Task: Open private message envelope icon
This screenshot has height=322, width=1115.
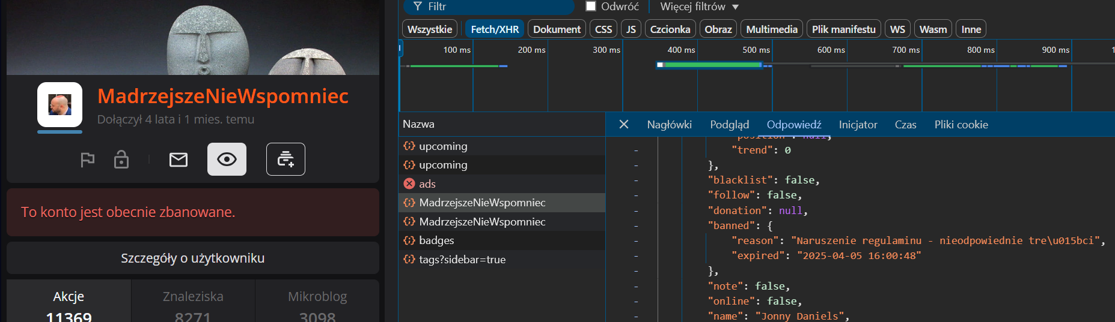Action: pyautogui.click(x=179, y=160)
